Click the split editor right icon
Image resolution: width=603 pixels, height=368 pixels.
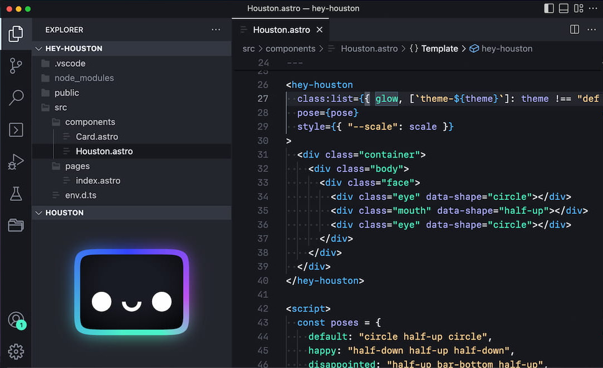tap(575, 30)
